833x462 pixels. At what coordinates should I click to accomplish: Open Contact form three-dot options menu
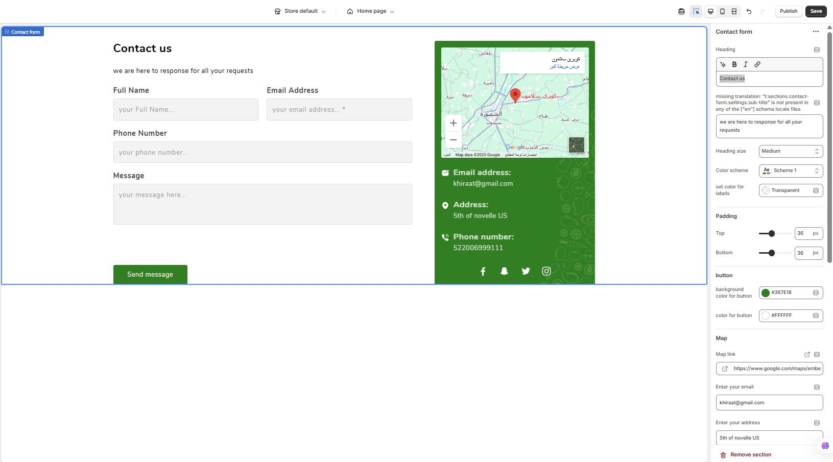(x=816, y=32)
